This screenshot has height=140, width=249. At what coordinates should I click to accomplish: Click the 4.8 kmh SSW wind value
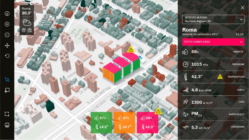(201, 90)
